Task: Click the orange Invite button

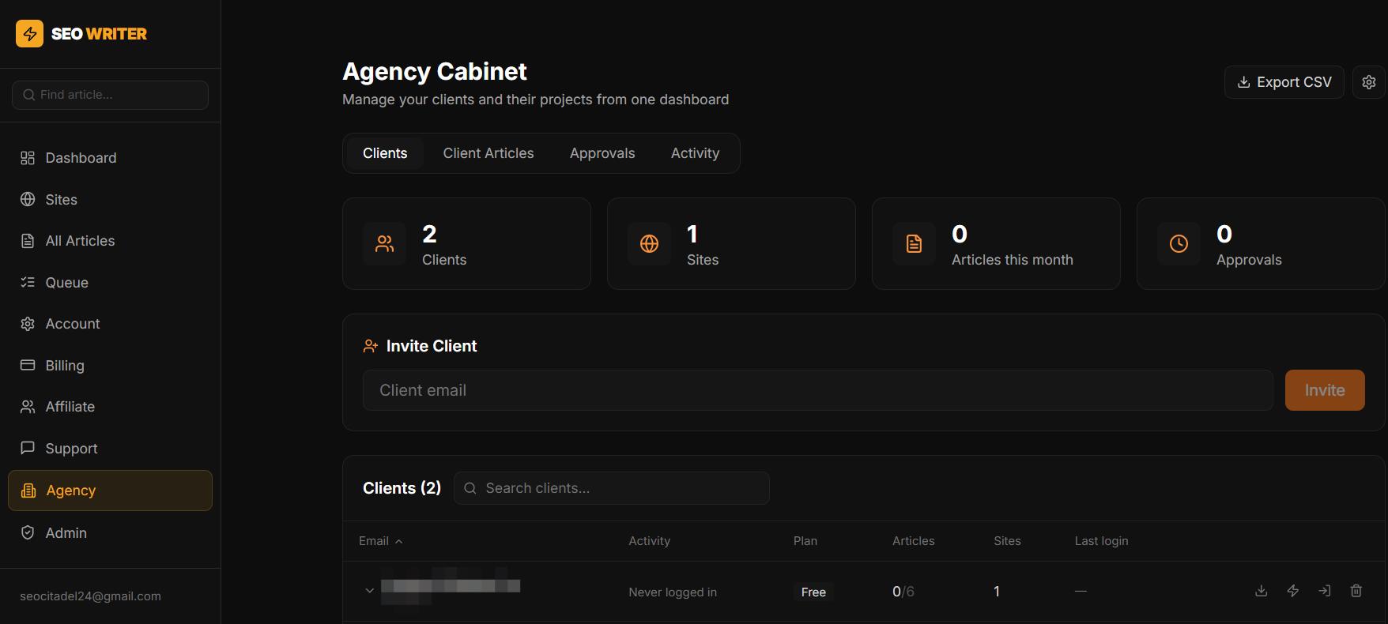Action: [1325, 390]
